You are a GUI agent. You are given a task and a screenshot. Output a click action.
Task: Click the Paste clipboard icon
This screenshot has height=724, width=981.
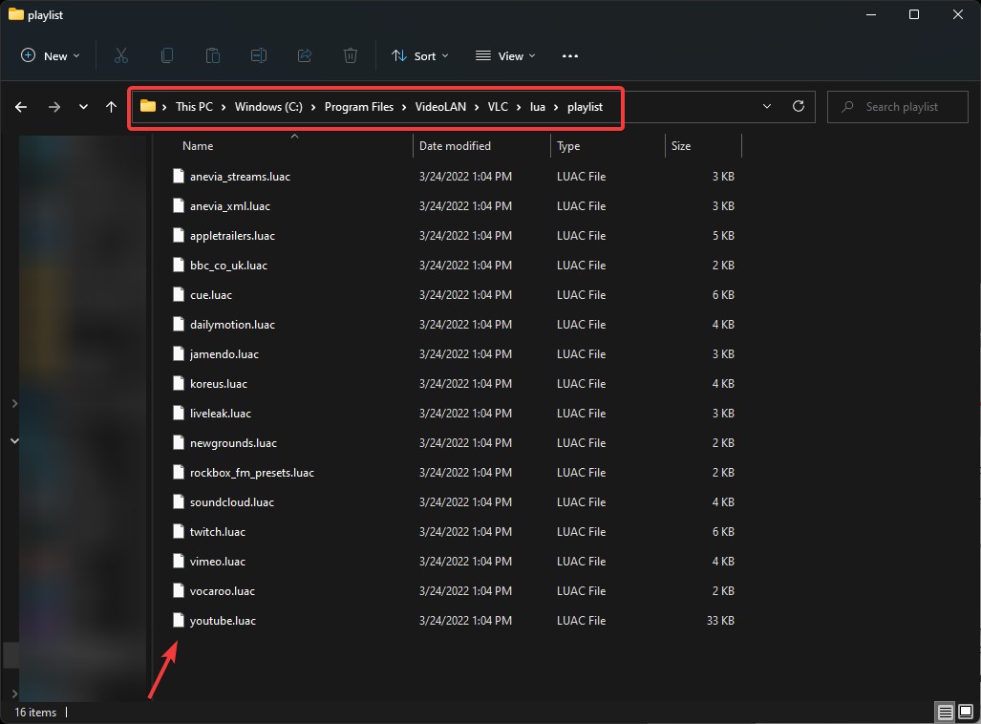[x=213, y=55]
